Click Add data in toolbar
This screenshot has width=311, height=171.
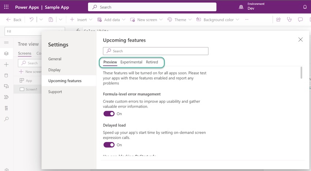(x=109, y=20)
